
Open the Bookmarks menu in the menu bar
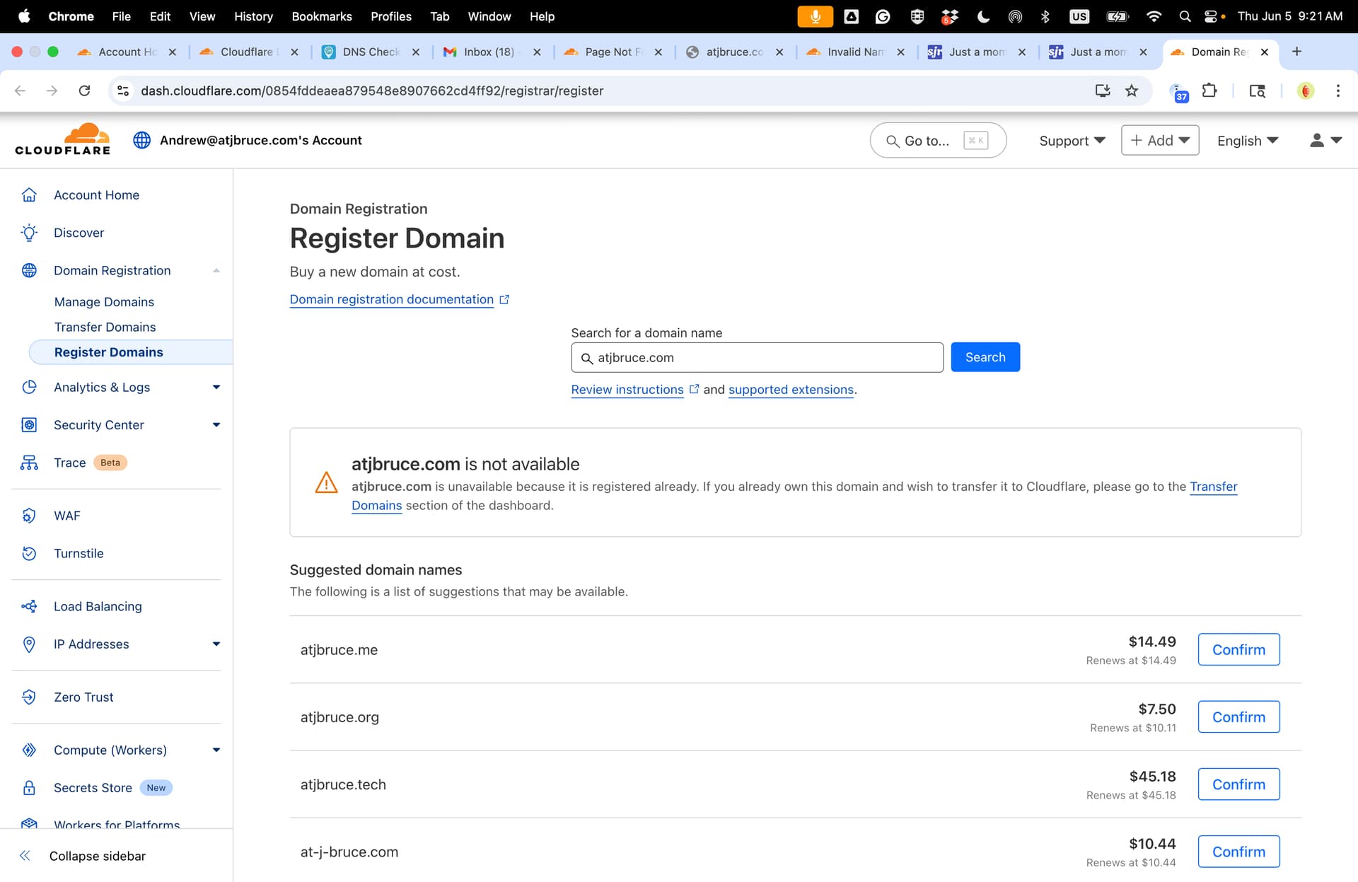(x=321, y=16)
